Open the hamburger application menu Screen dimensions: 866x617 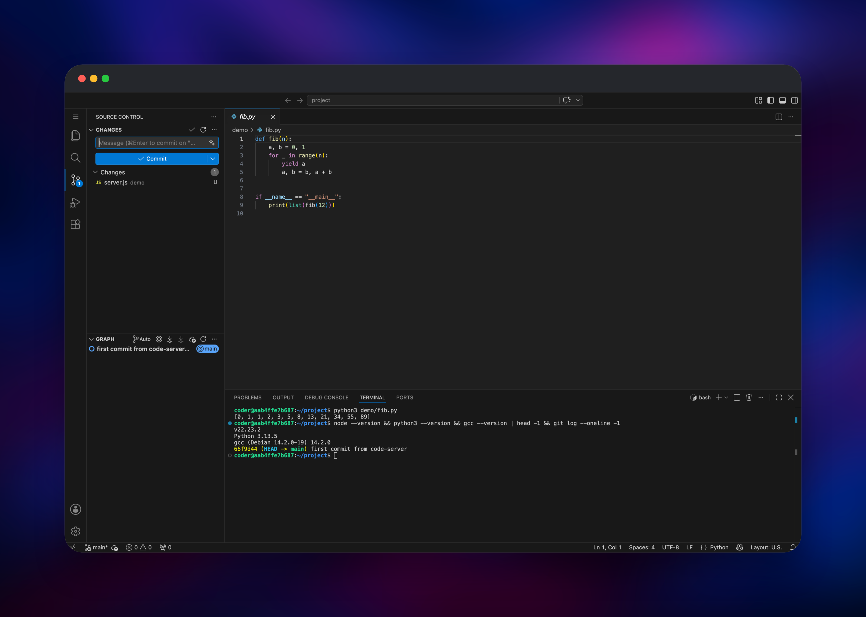click(x=76, y=117)
